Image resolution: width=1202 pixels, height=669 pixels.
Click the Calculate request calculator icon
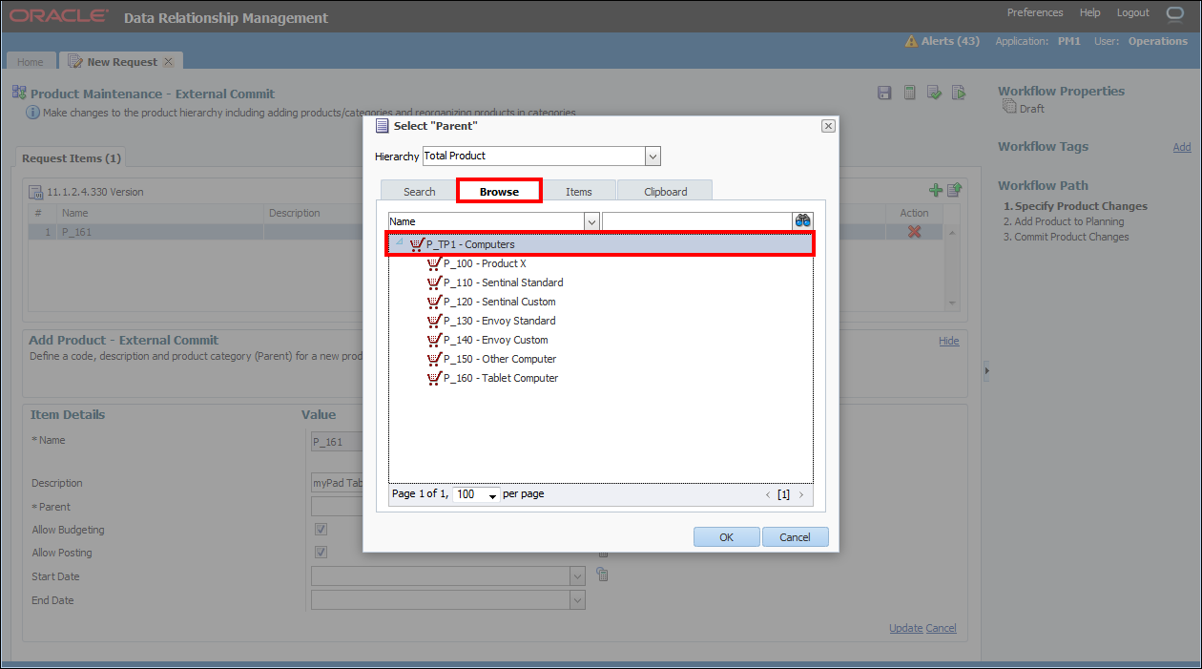(910, 93)
